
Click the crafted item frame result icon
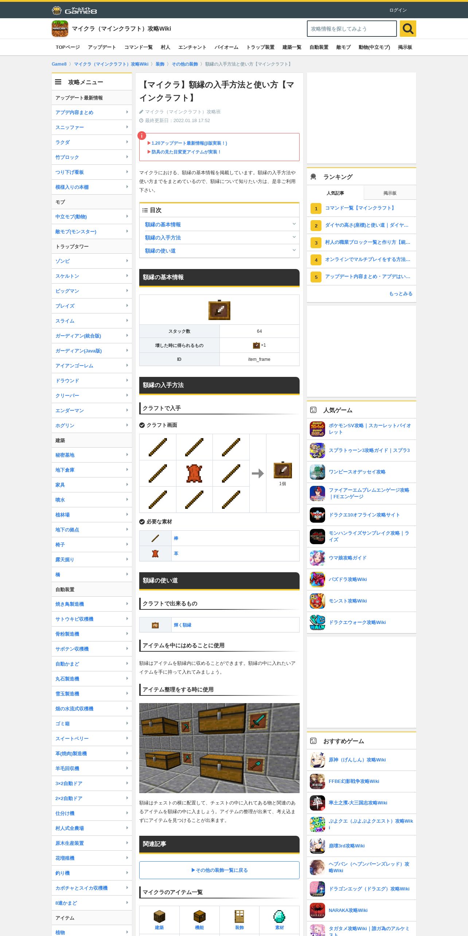[x=283, y=470]
